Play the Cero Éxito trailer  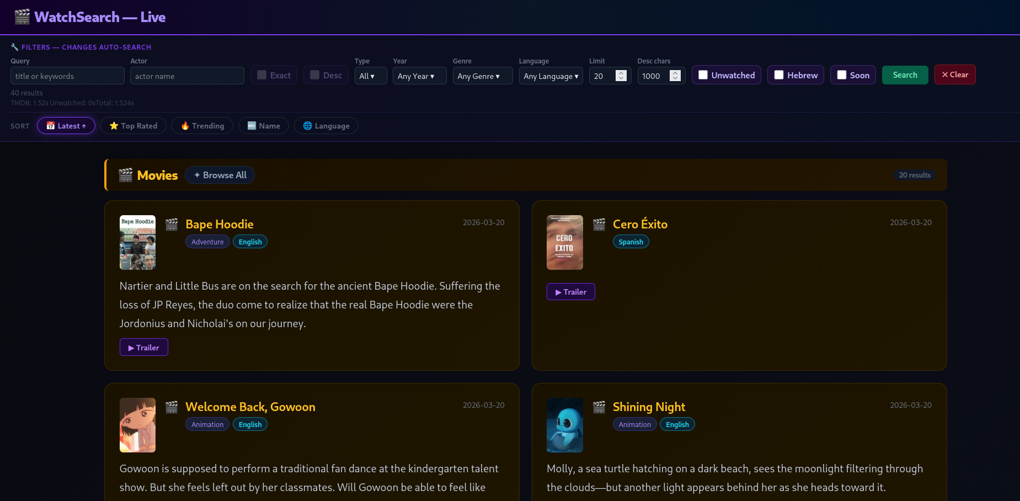click(570, 292)
